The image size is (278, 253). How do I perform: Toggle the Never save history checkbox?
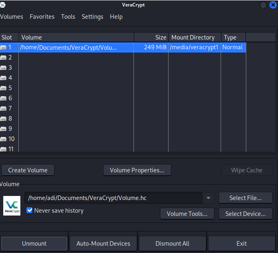point(29,211)
